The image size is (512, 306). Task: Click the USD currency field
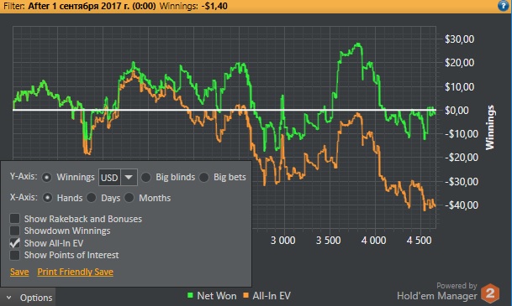(109, 178)
